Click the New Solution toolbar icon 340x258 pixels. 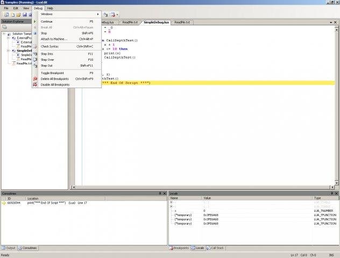[x=6, y=15]
